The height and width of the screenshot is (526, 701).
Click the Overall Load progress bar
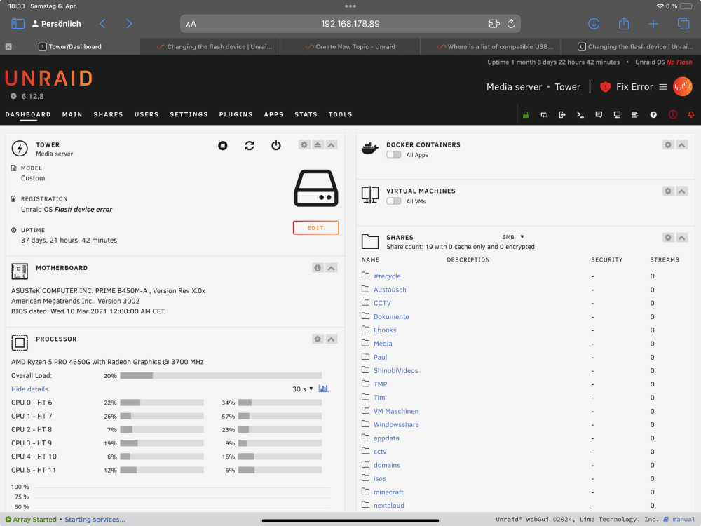click(x=221, y=376)
